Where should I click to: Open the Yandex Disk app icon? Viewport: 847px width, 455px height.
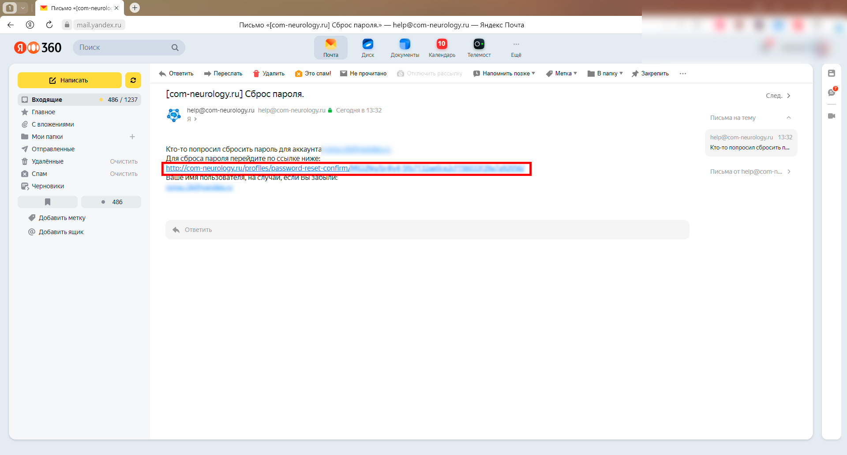coord(367,45)
